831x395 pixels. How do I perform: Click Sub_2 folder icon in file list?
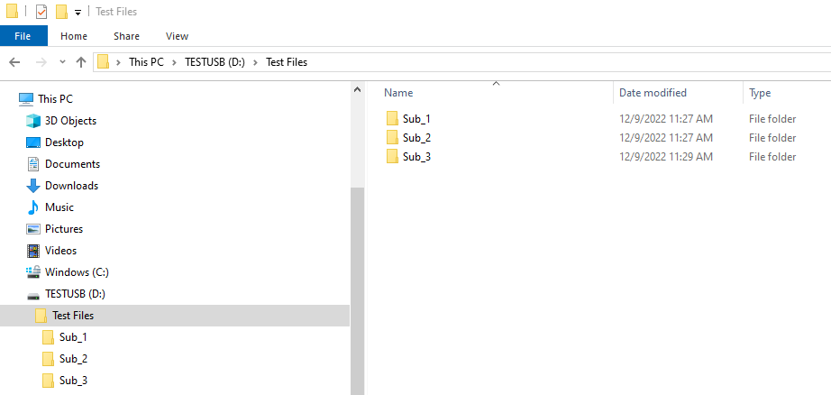392,137
